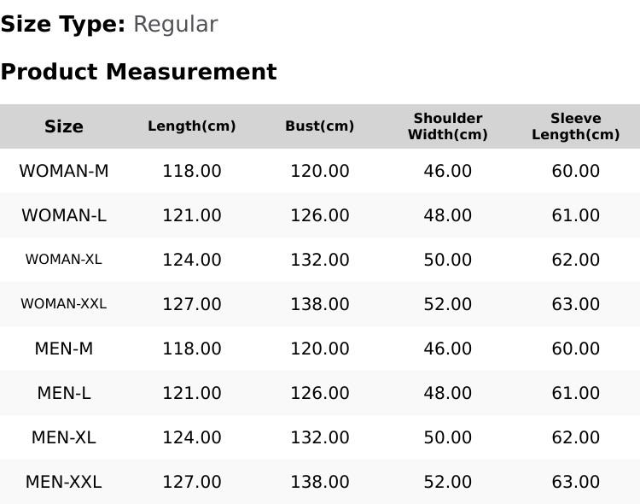The image size is (640, 504).
Task: Select the Length(cm) column header
Action: (192, 126)
